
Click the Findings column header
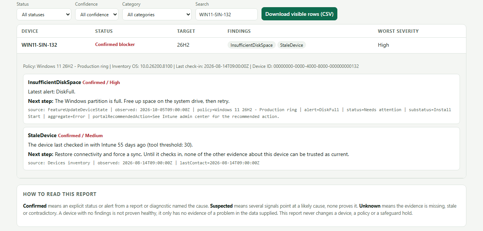tap(239, 31)
